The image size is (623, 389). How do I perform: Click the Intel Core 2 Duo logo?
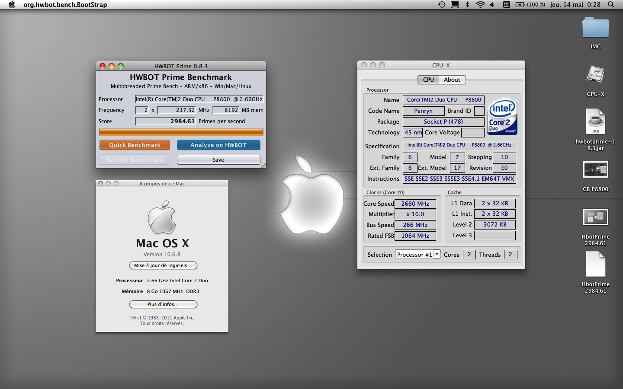(x=502, y=116)
